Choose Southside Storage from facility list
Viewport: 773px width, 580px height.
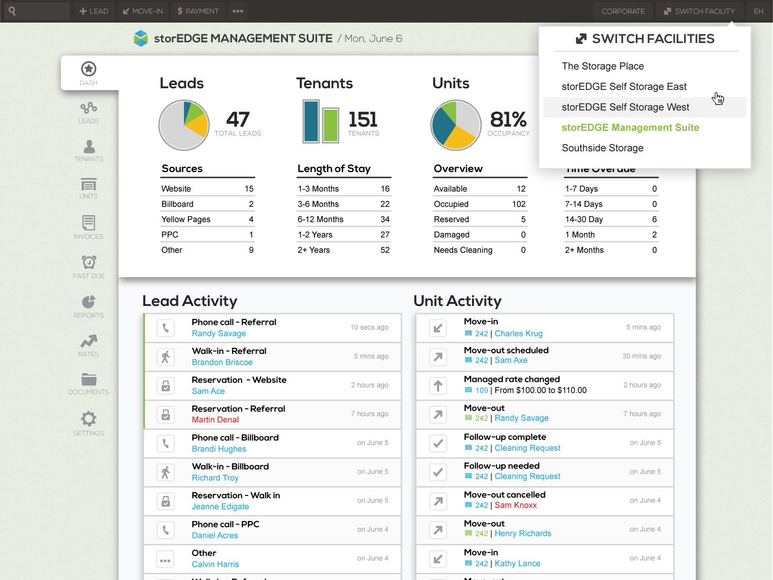pyautogui.click(x=602, y=148)
